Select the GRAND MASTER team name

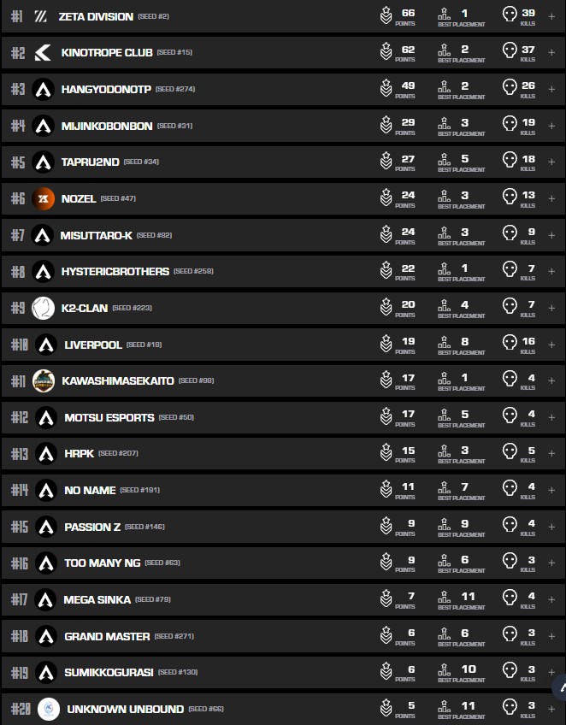click(107, 636)
